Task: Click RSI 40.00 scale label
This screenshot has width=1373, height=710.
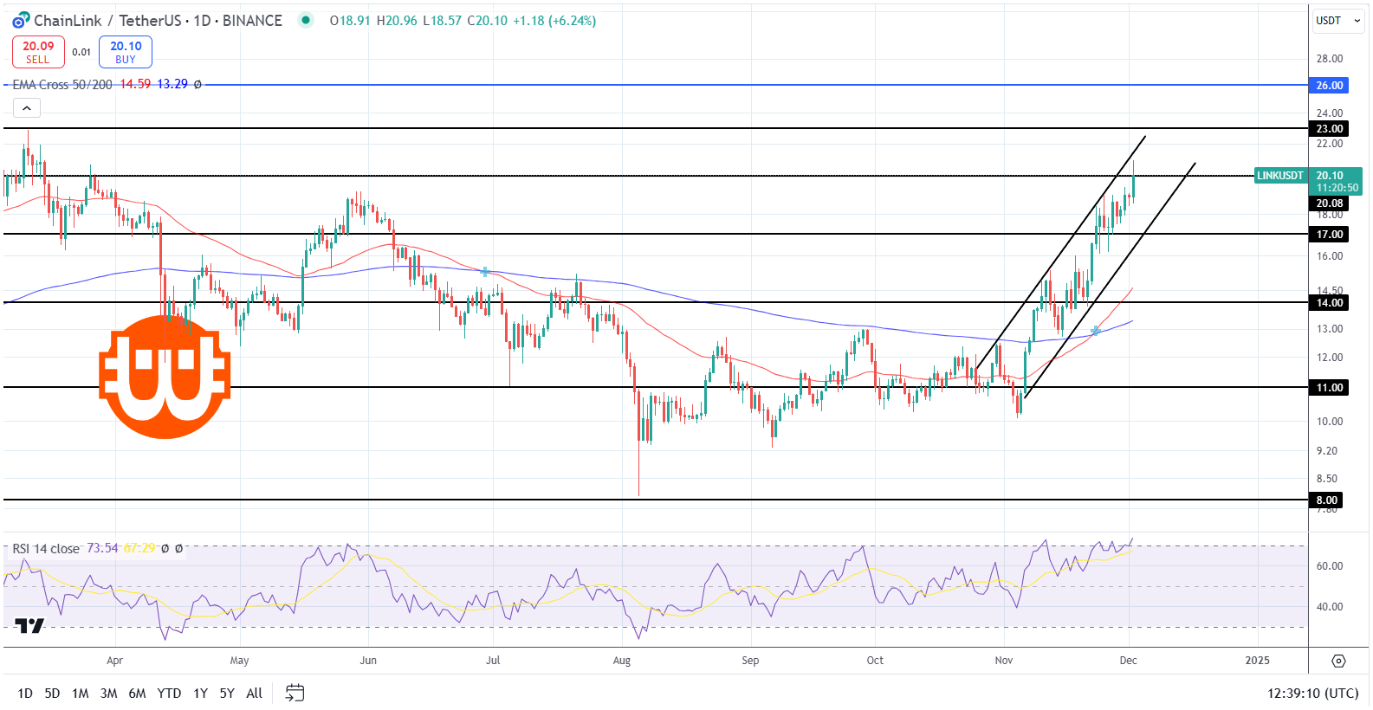Action: [1330, 607]
